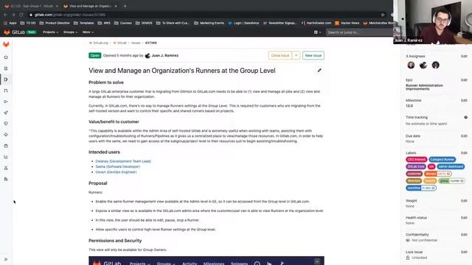Click the browser address bar URL
472x265 pixels.
pyautogui.click(x=70, y=15)
